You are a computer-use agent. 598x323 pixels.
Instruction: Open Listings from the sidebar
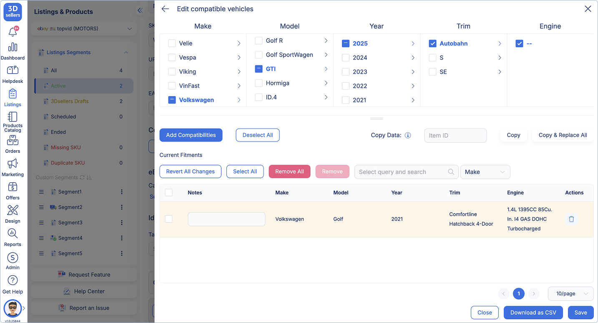[13, 98]
